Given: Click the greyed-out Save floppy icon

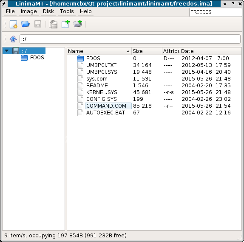Looking at the screenshot, I should pos(38,24).
